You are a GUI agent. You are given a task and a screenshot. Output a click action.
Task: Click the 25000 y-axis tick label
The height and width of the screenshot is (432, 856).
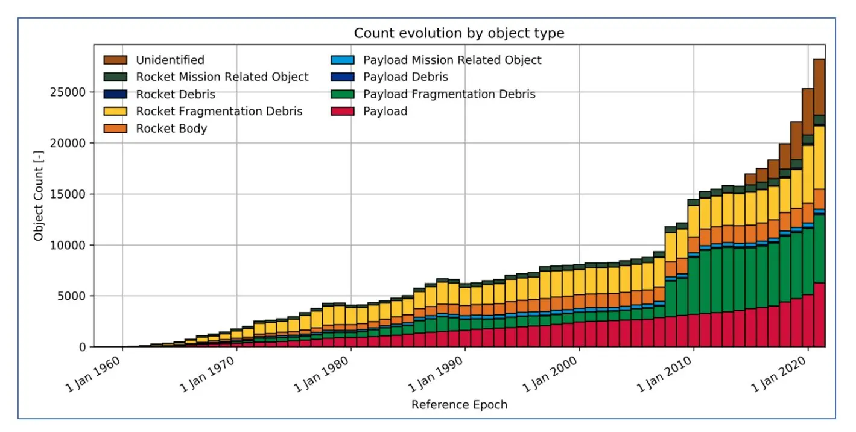(69, 92)
